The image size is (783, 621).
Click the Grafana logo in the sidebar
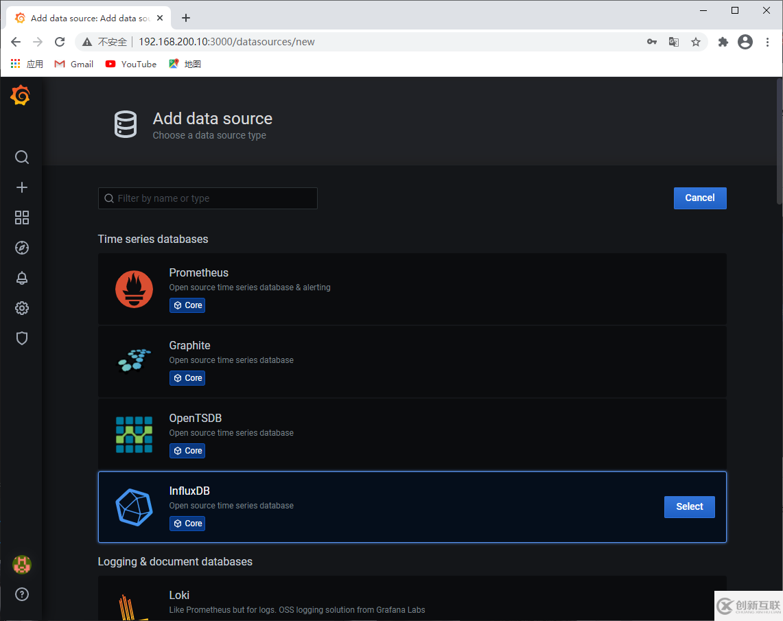(x=21, y=95)
